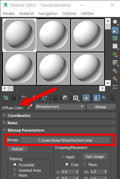Click the W crop value field
The height and width of the screenshot is (179, 120).
tap(97, 172)
